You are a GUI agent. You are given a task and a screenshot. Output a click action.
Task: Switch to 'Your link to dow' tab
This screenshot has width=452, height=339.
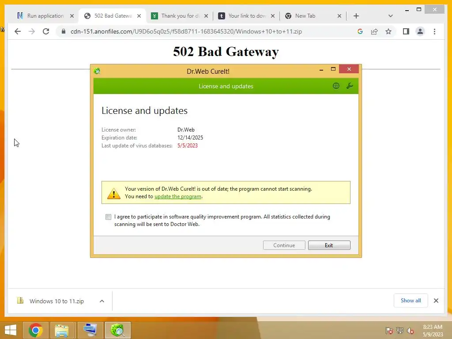tap(247, 16)
